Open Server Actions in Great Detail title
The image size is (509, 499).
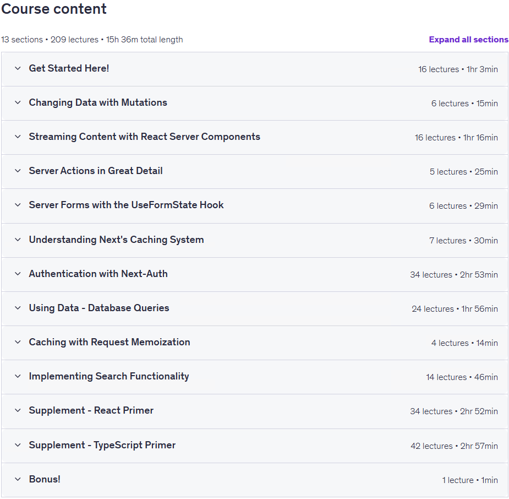(x=96, y=171)
